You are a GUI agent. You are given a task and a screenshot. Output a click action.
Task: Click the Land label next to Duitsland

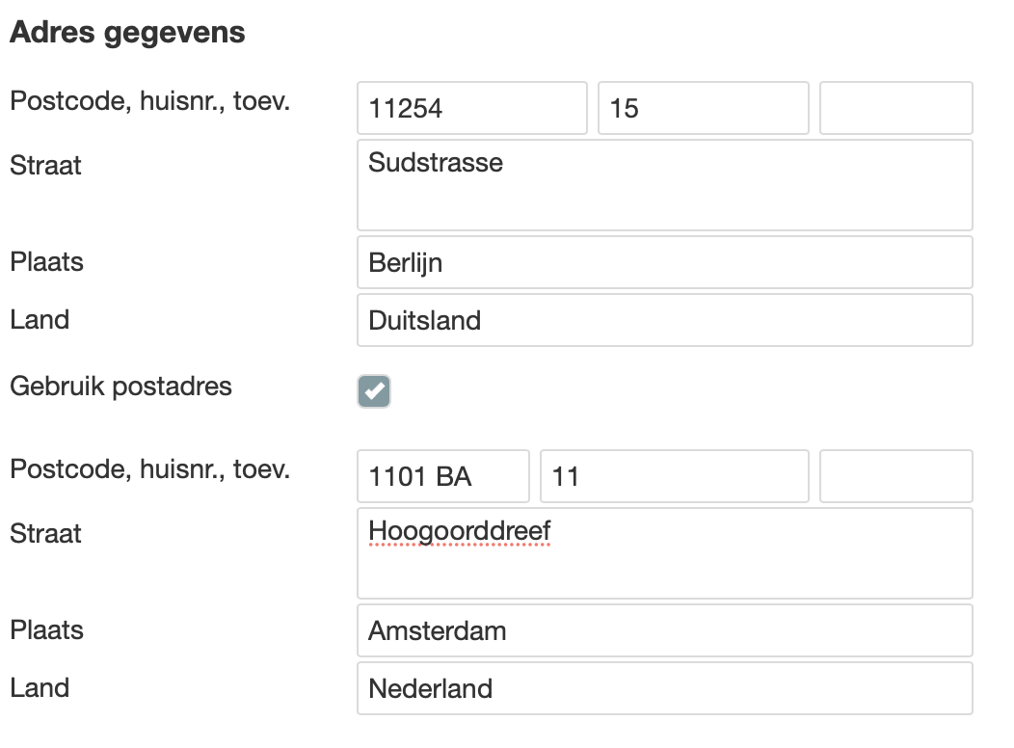point(40,320)
